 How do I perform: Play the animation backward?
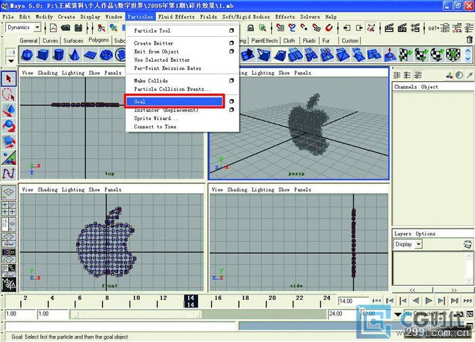(416, 301)
